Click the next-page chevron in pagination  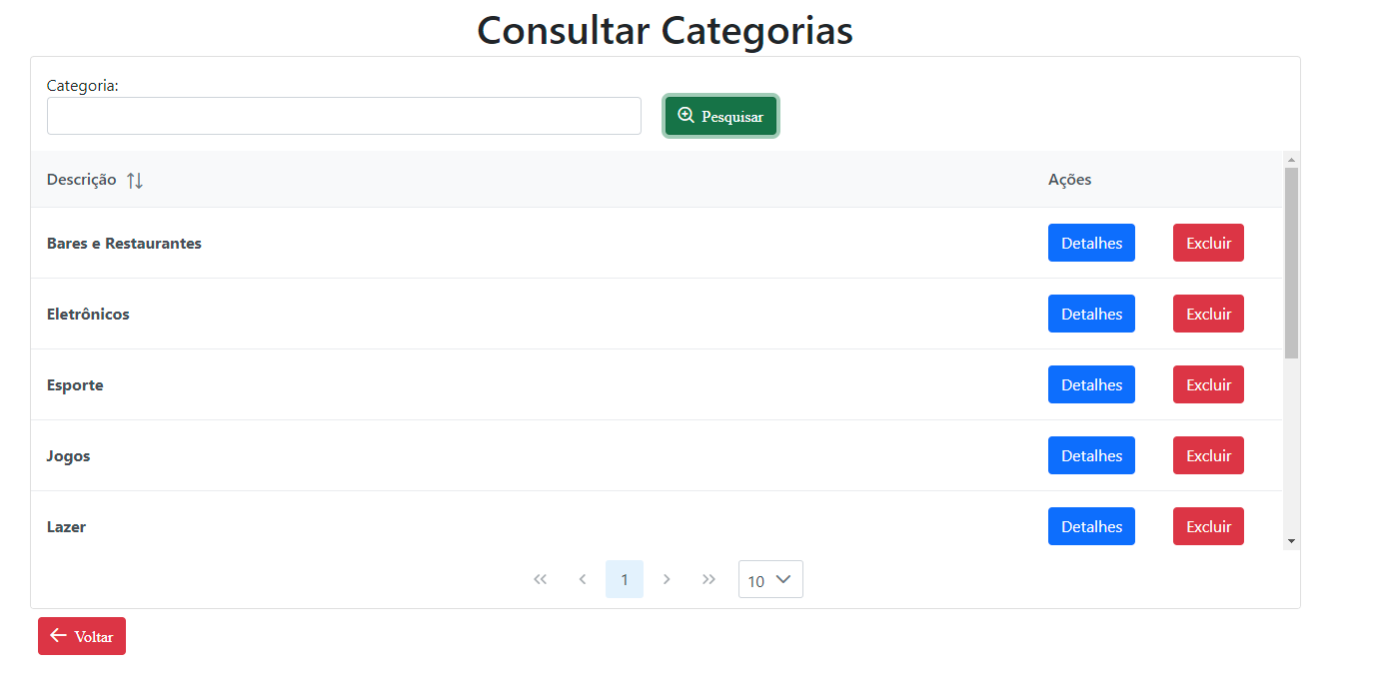click(667, 579)
